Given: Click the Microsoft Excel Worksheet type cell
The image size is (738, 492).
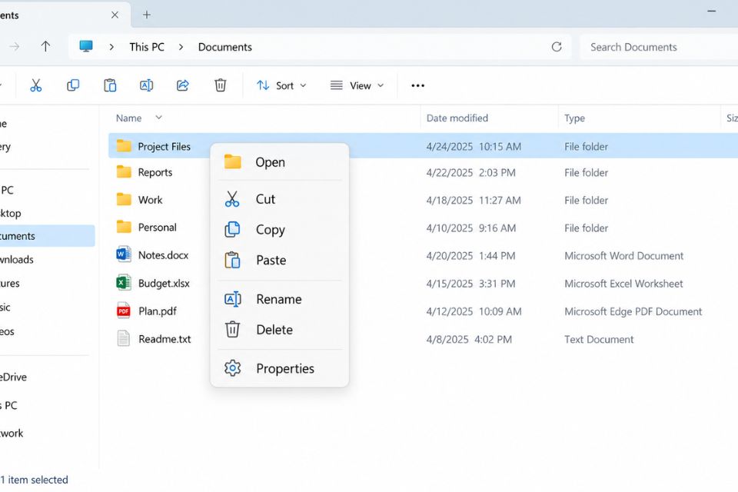Looking at the screenshot, I should pos(623,284).
